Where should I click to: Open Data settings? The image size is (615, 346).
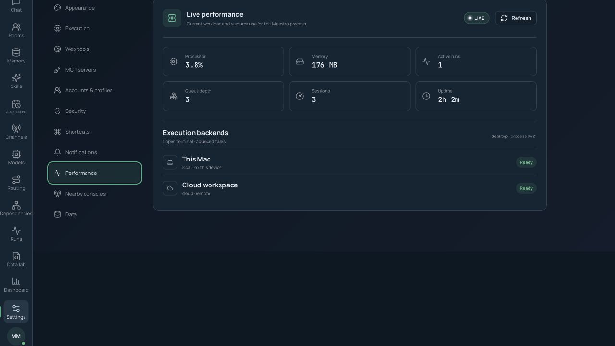coord(95,214)
